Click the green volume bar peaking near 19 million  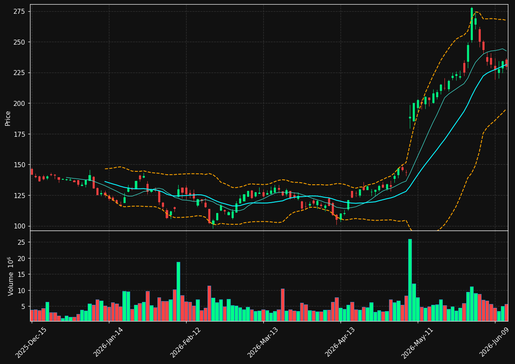178,291
